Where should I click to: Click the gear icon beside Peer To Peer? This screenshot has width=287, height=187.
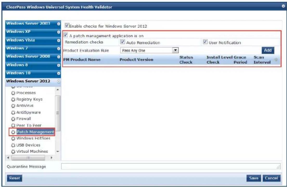tap(13, 125)
